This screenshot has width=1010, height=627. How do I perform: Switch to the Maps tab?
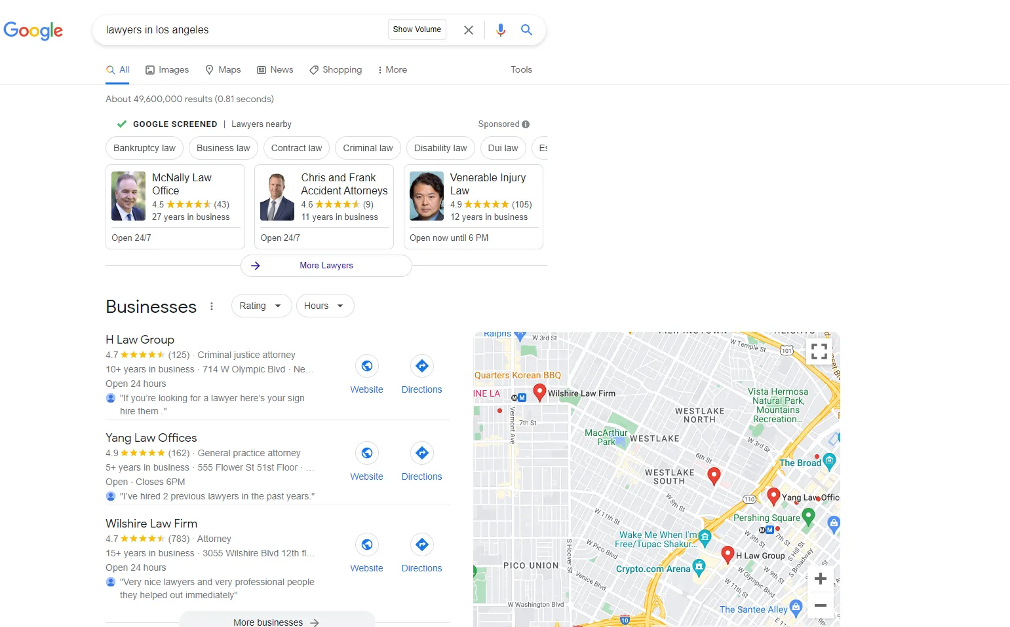pyautogui.click(x=223, y=70)
